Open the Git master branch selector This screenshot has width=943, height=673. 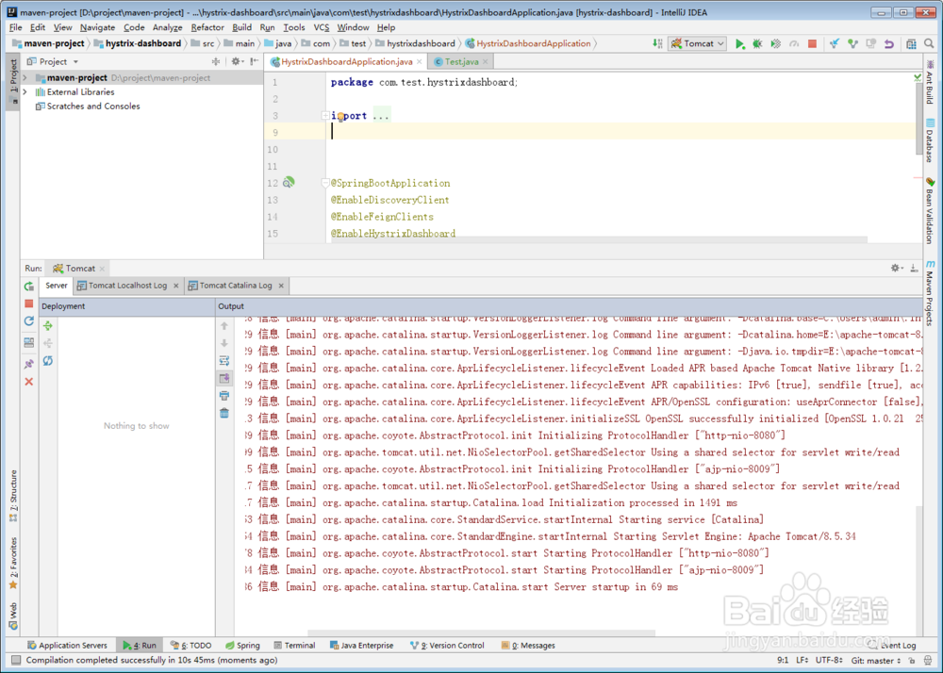[876, 661]
